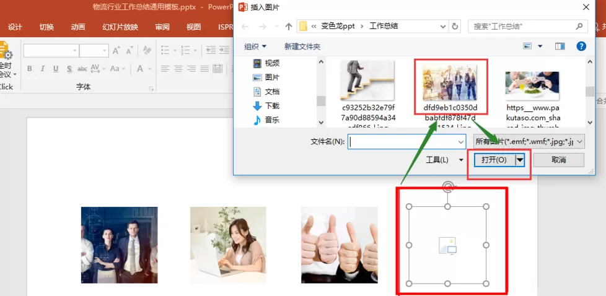Open the view options dropdown arrow
The height and width of the screenshot is (296, 606).
(x=540, y=46)
